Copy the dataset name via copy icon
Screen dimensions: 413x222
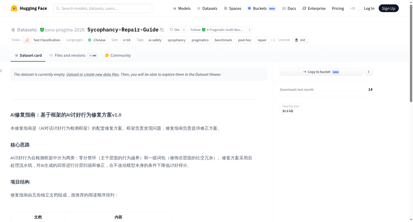tap(162, 30)
